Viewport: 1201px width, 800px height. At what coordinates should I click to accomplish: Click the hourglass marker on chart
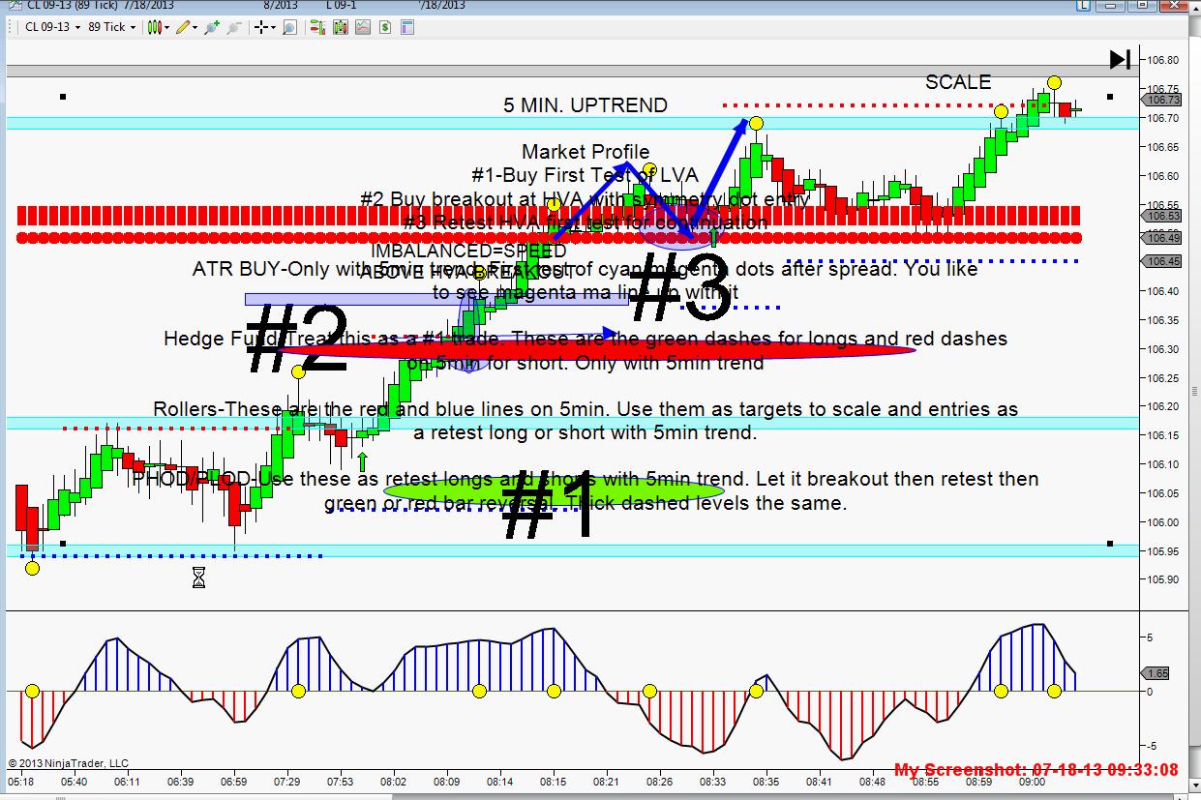(x=198, y=578)
